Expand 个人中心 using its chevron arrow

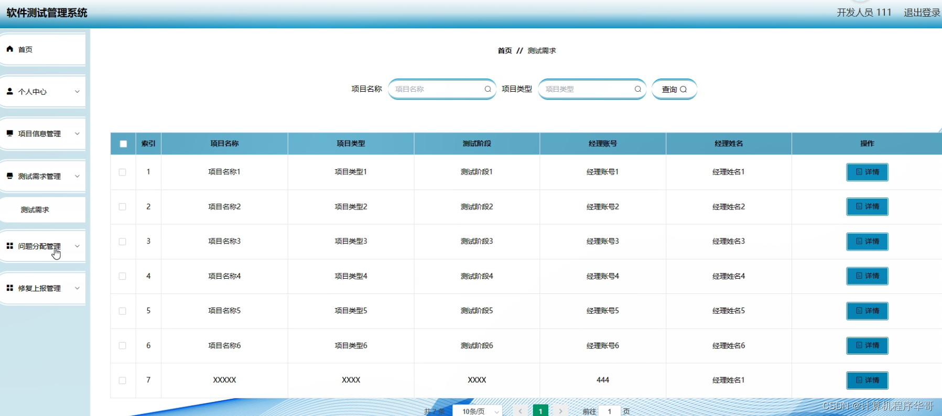click(x=77, y=91)
